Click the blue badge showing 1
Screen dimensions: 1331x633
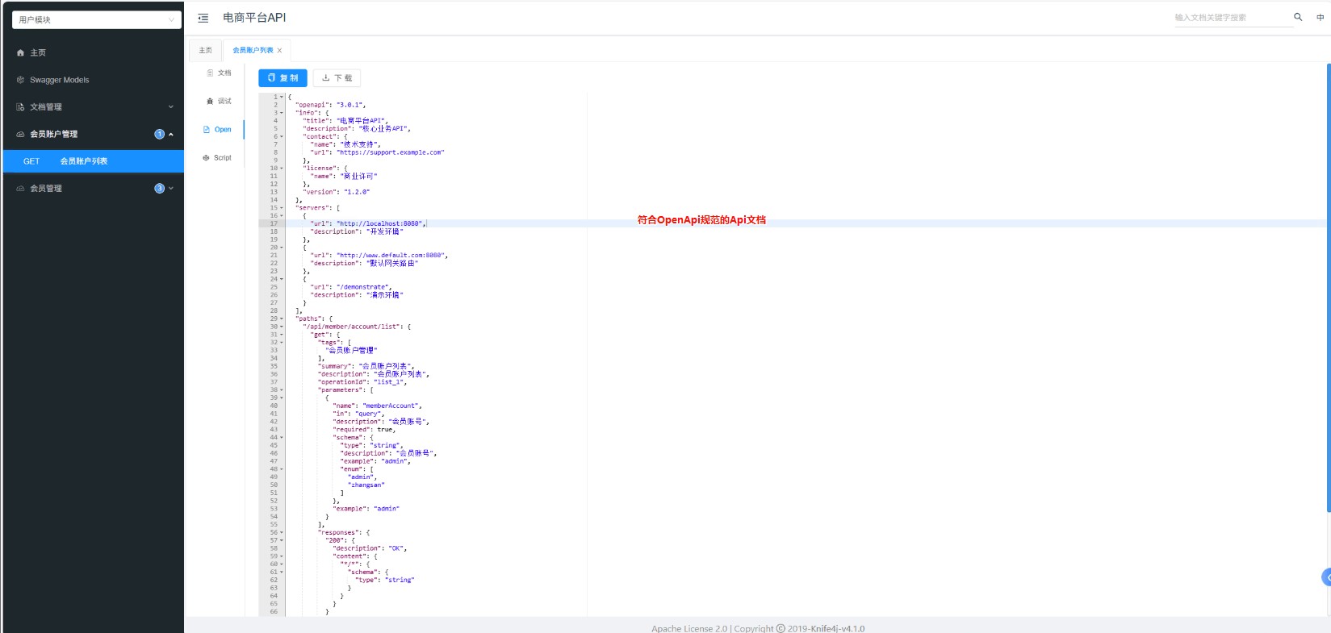159,135
